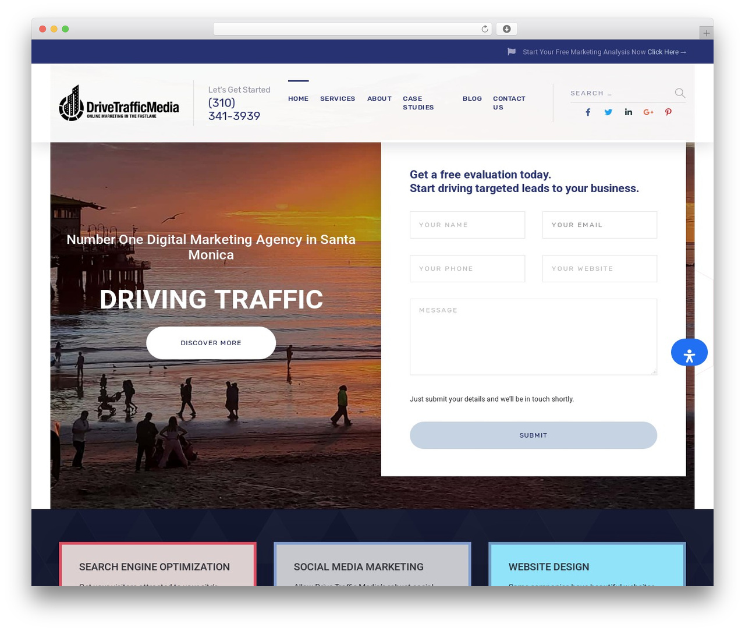Click the Facebook social icon
Viewport: 745px width, 631px height.
588,112
